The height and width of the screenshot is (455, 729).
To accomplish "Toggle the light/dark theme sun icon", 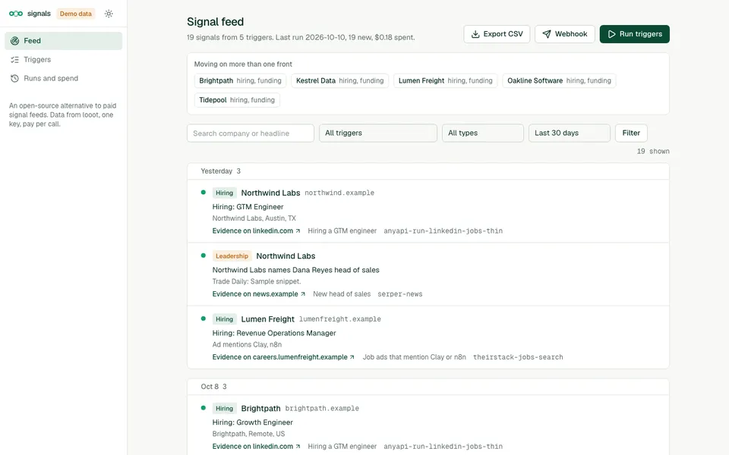I will (109, 14).
